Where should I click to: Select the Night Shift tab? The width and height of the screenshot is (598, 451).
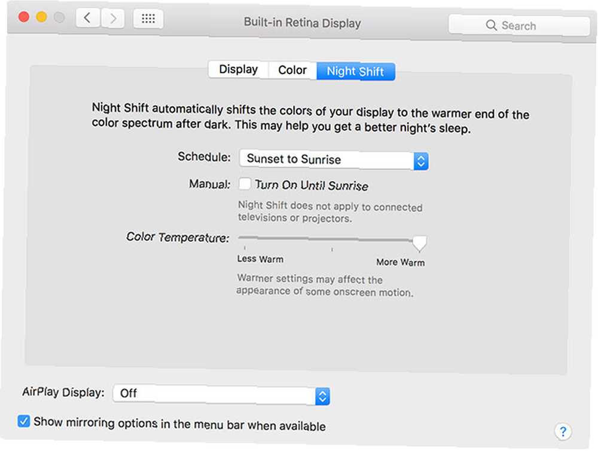(x=355, y=72)
